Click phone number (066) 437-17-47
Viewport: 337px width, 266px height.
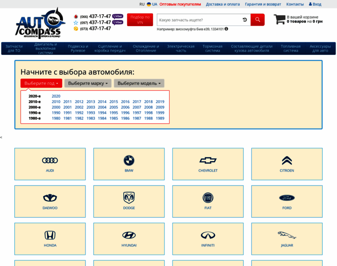[95, 16]
